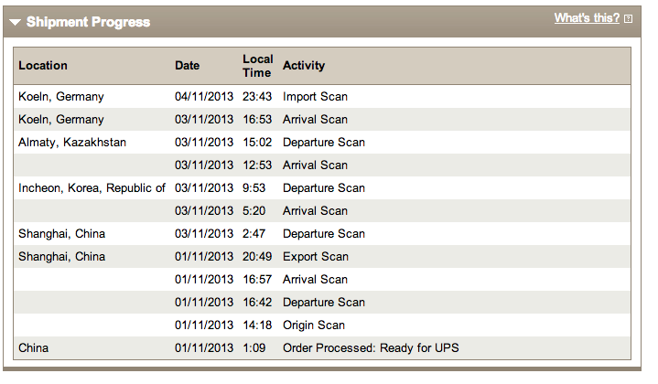
Task: Select the Import Scan row
Action: 322,96
